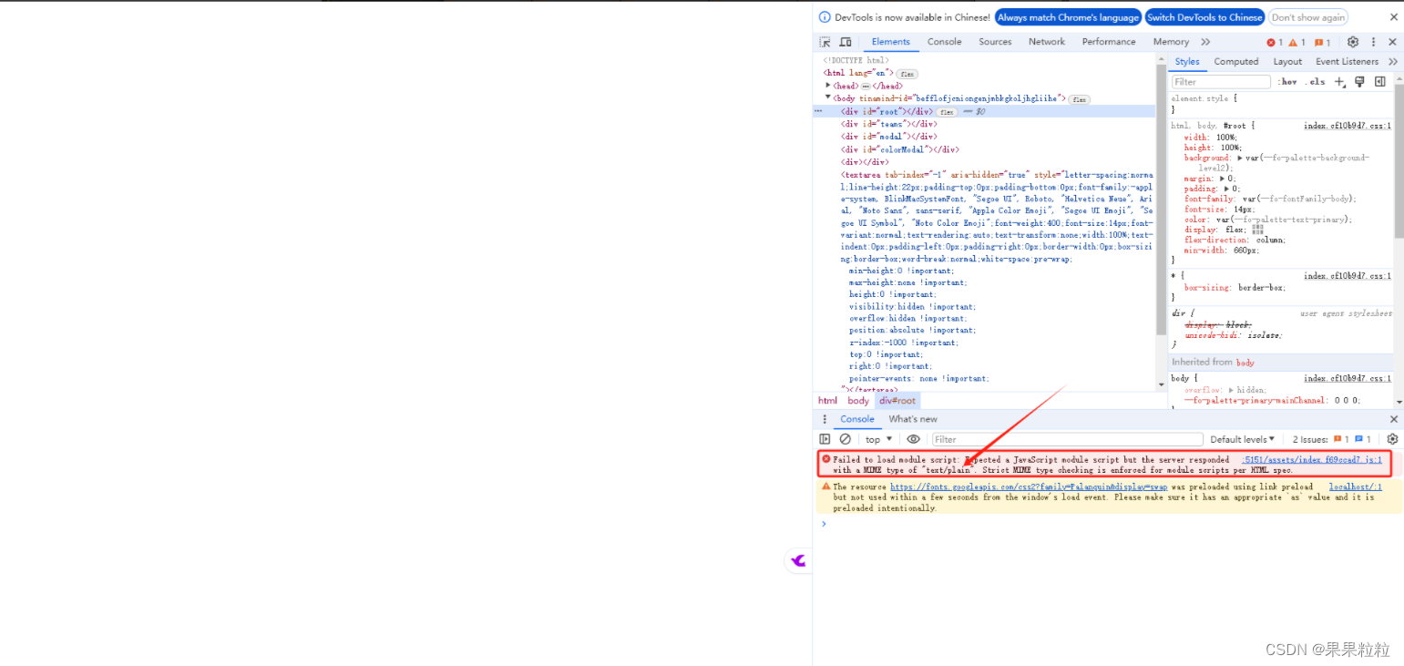Screen dimensions: 1404x666
Task: Open the index.f69ccad7.js:1 source link
Action: coord(1312,460)
